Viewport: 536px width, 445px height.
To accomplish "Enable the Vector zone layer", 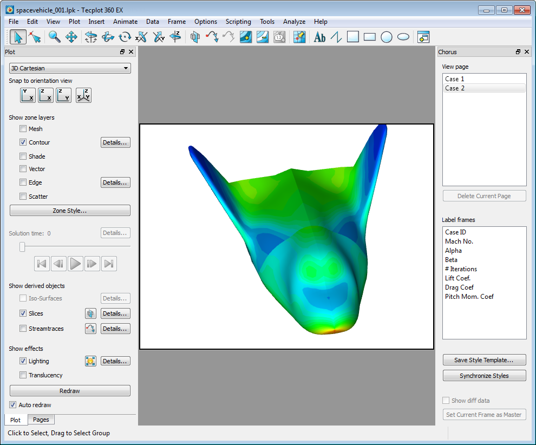I will (x=23, y=169).
